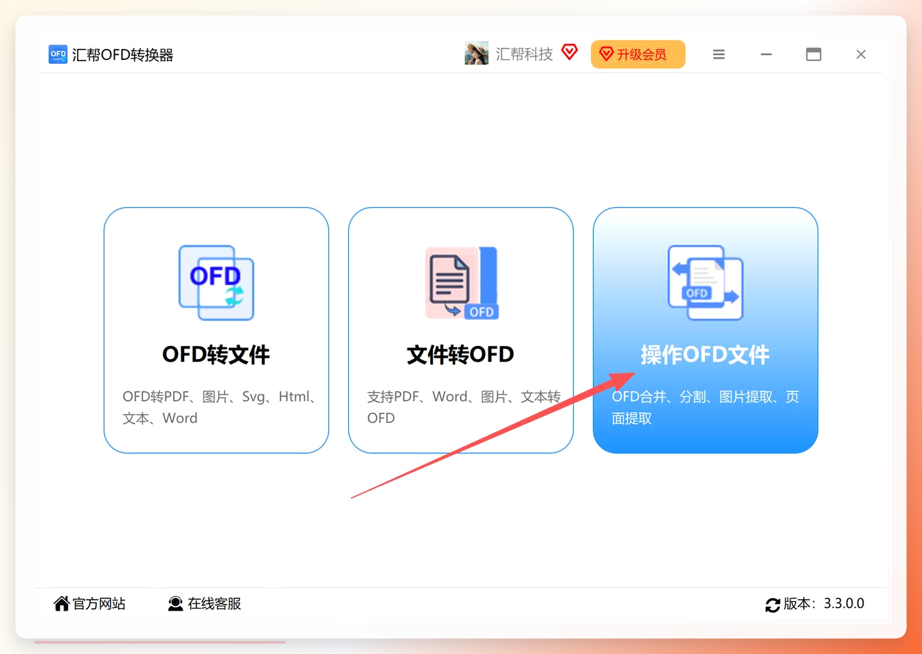The width and height of the screenshot is (922, 654).
Task: Click the 操作OFD文件 card icon
Action: [x=706, y=283]
